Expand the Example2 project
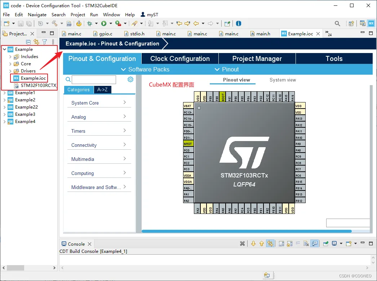The height and width of the screenshot is (281, 377). point(4,100)
